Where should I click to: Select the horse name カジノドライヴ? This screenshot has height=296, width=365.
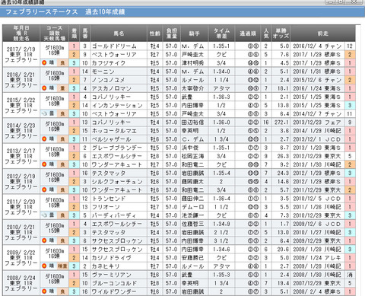111,258
